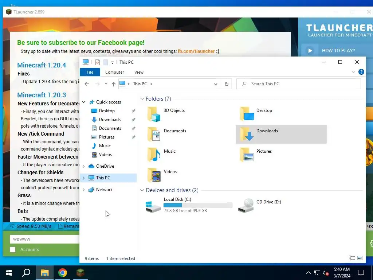Open Customize Quick Access Toolbar dropdown
373x280 pixels.
coord(112,63)
